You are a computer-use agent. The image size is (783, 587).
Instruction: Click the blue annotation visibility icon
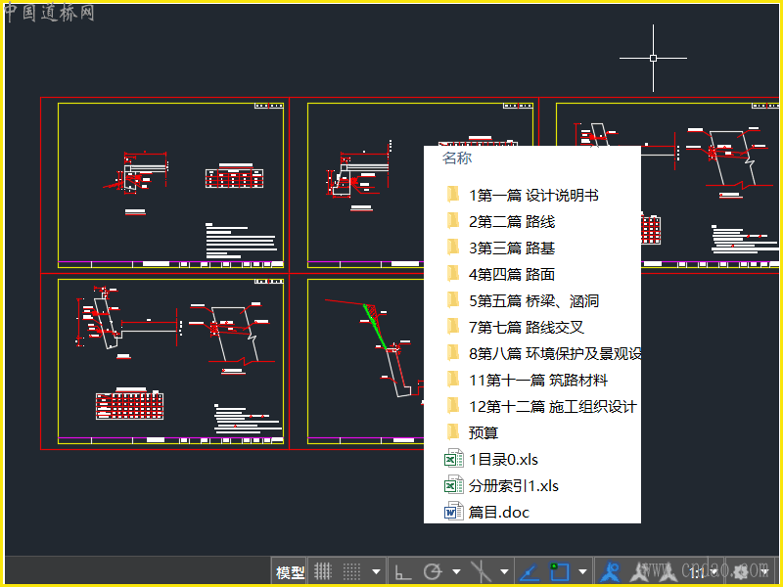(610, 571)
